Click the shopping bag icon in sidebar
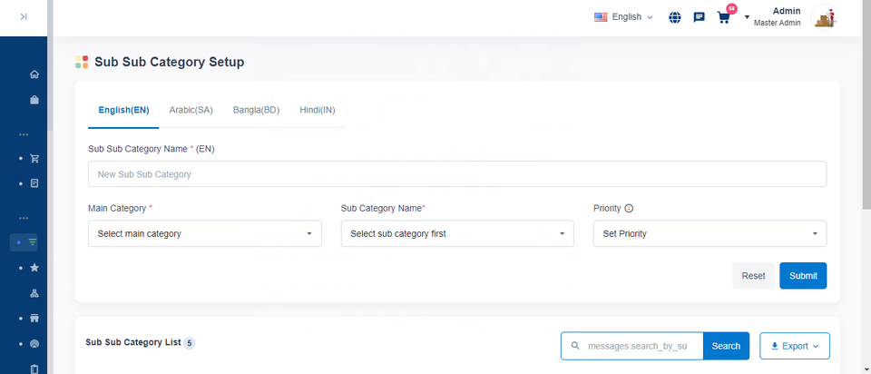The image size is (871, 374). (x=34, y=100)
